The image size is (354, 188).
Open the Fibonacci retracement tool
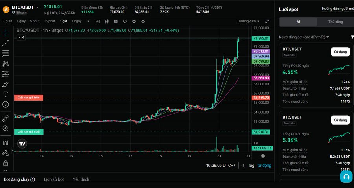coord(6,53)
